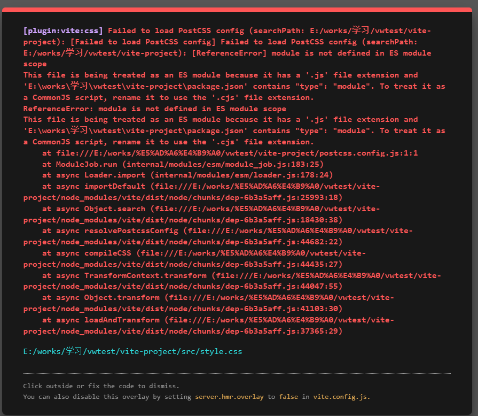Click the async importDefault stack line
The image size is (478, 416).
pos(201,192)
